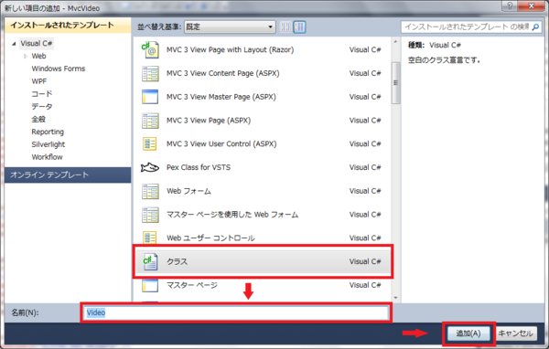
Task: Select コード category
Action: pyautogui.click(x=42, y=94)
